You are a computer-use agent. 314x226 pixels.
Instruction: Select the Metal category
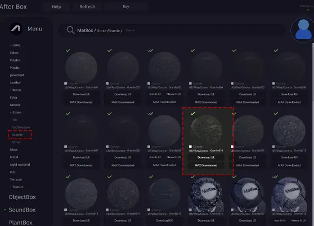click(14, 157)
